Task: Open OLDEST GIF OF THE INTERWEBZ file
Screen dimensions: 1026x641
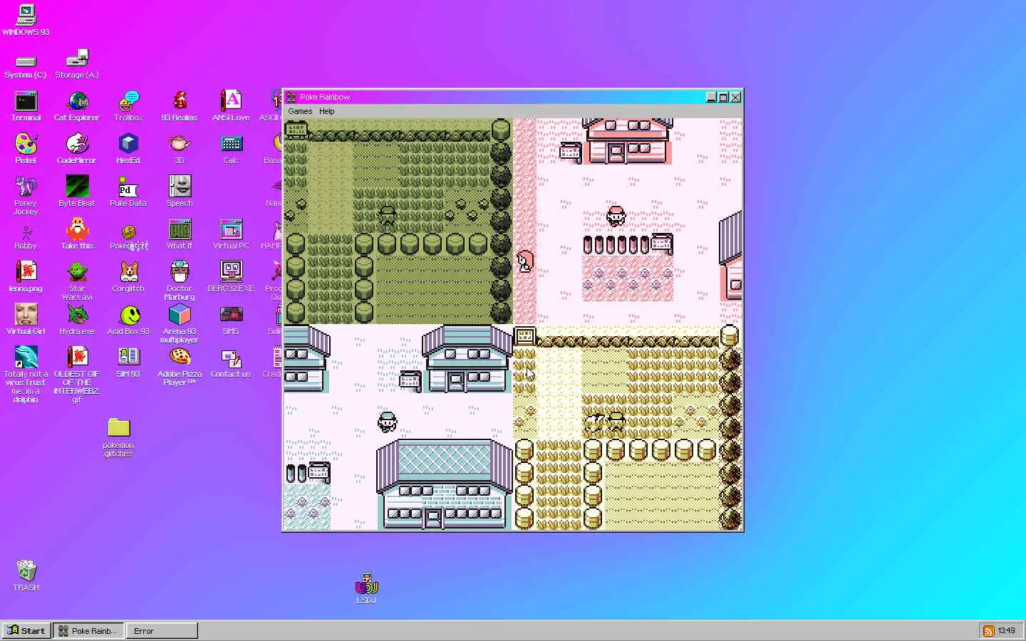Action: pyautogui.click(x=77, y=375)
